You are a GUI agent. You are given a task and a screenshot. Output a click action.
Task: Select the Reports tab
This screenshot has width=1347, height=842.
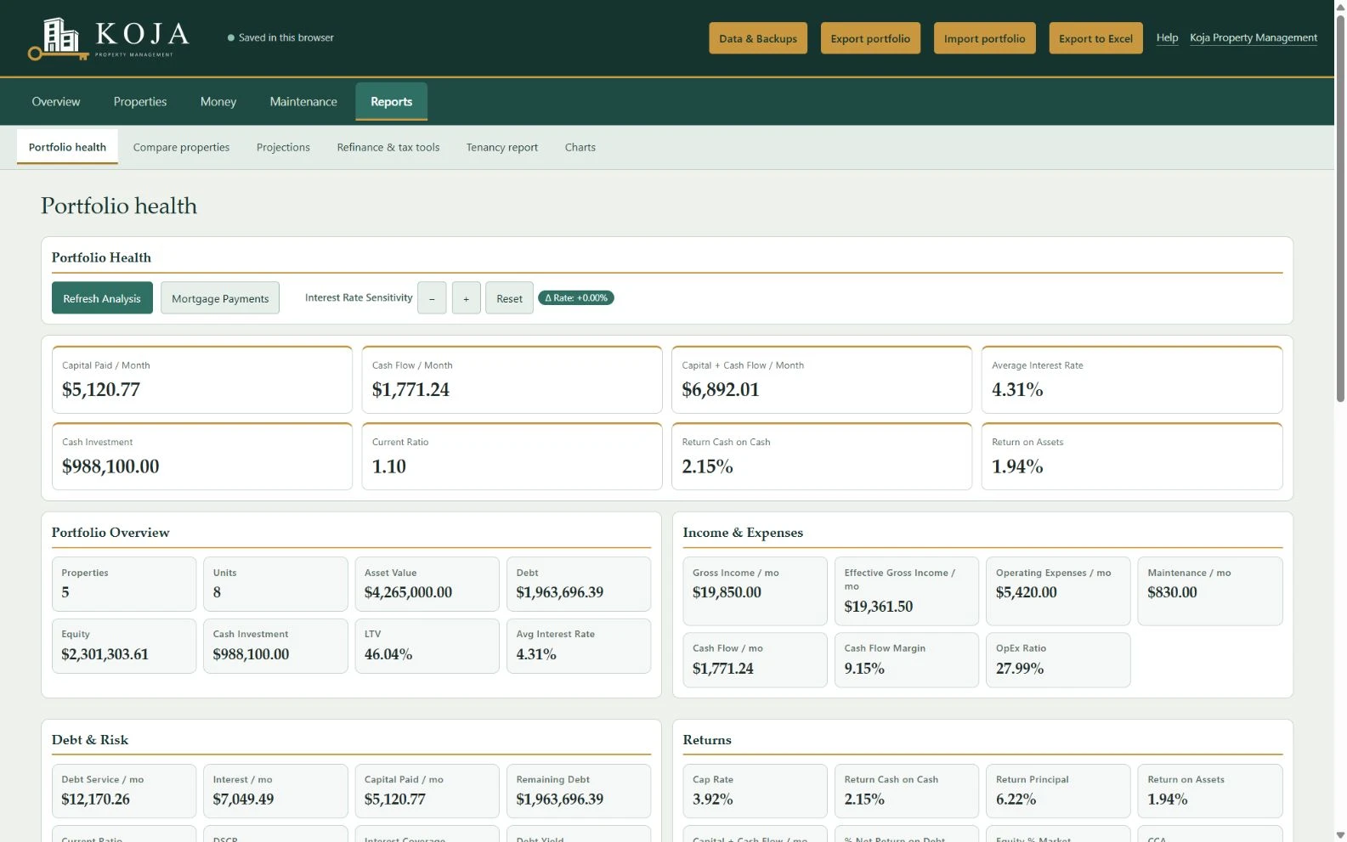(391, 102)
